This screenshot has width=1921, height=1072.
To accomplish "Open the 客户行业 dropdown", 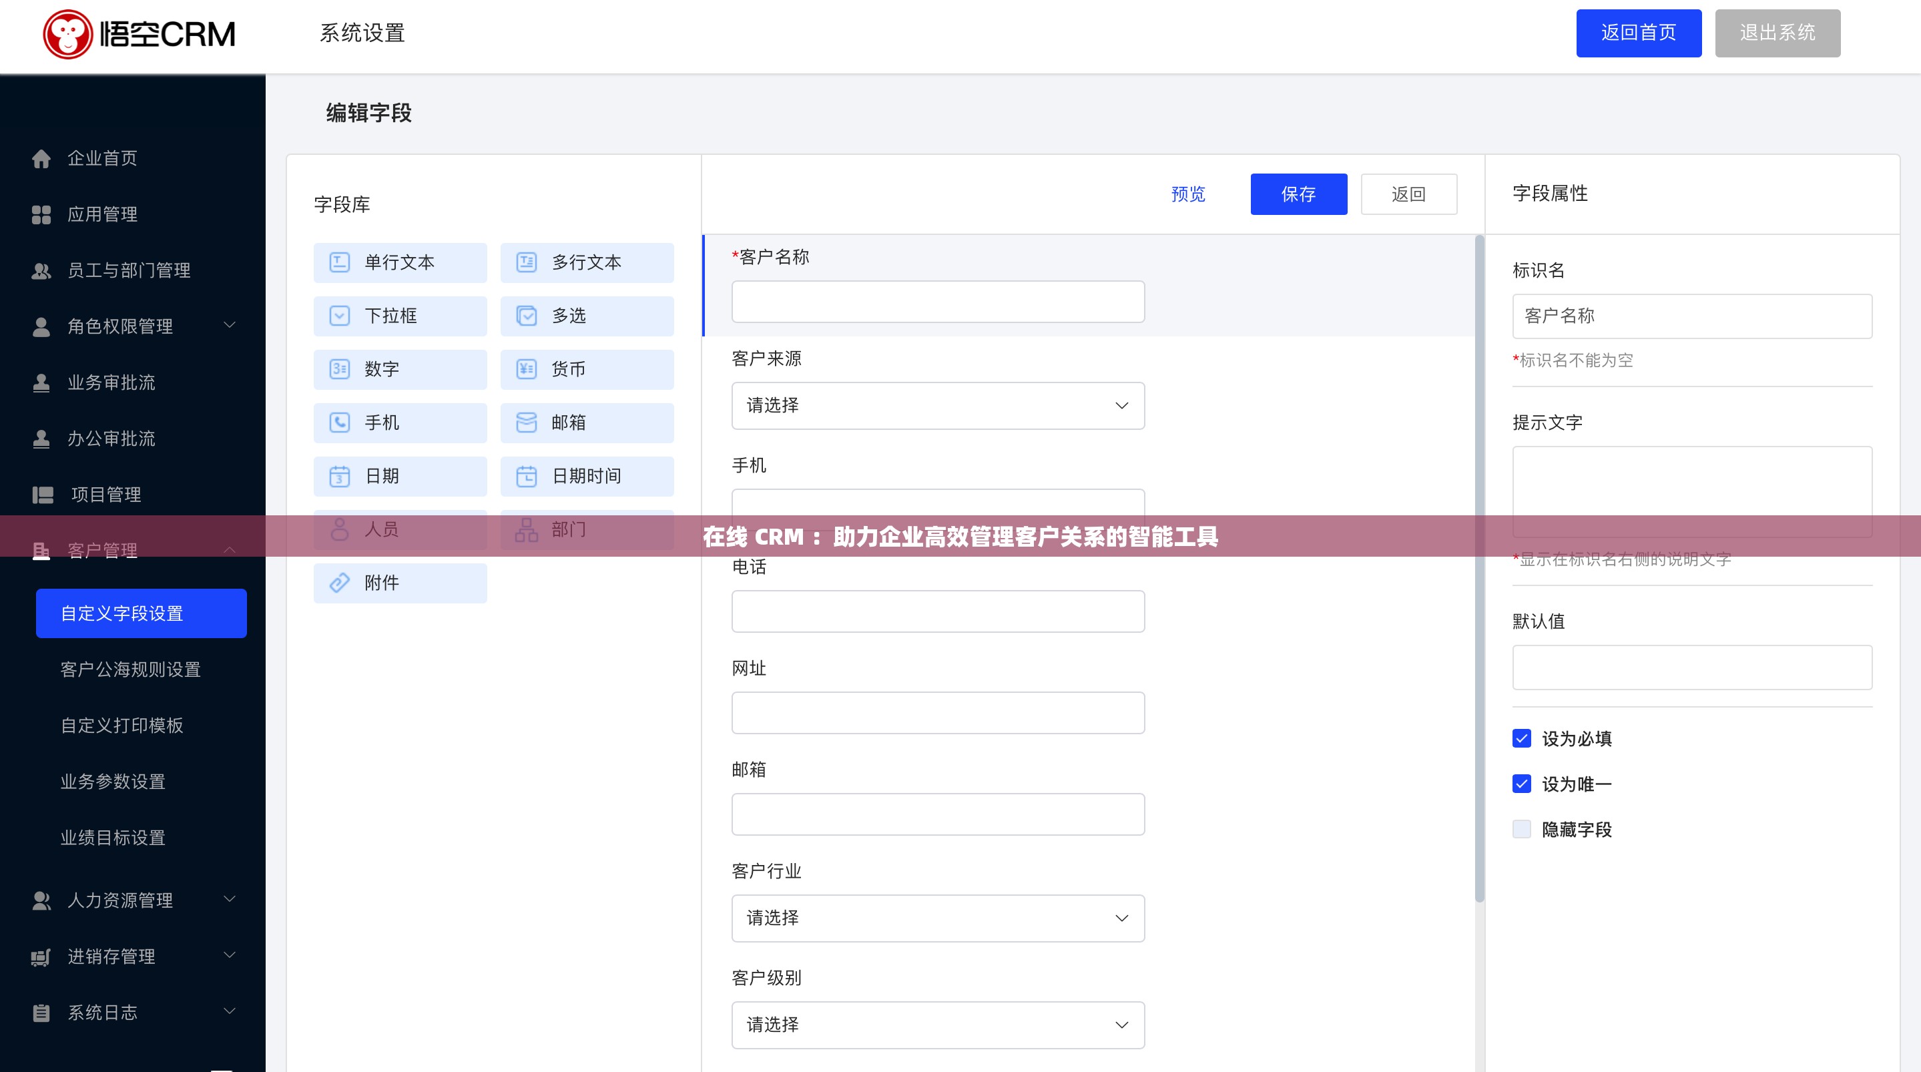I will pos(938,918).
